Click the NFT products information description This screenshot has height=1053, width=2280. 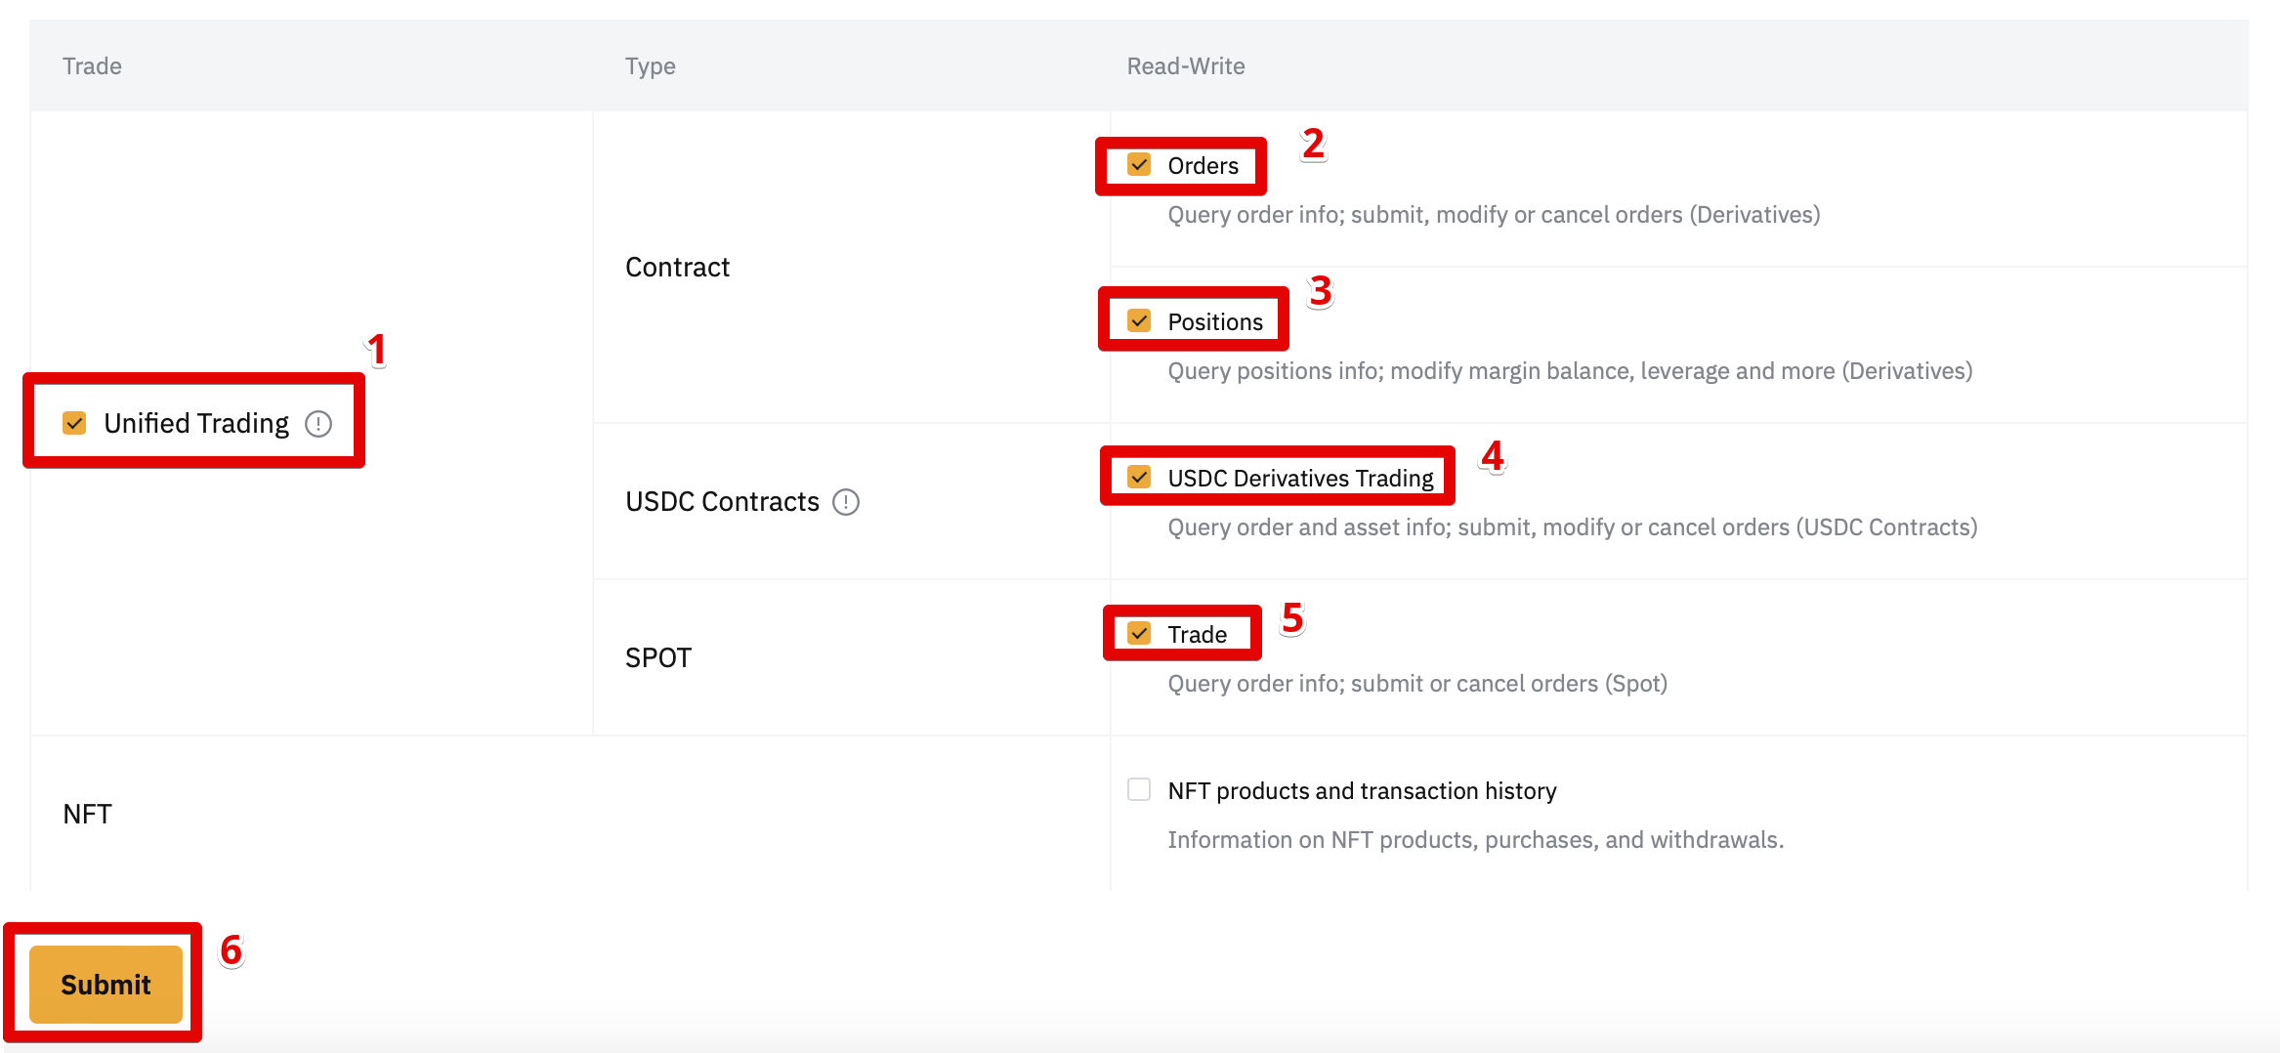1475,840
